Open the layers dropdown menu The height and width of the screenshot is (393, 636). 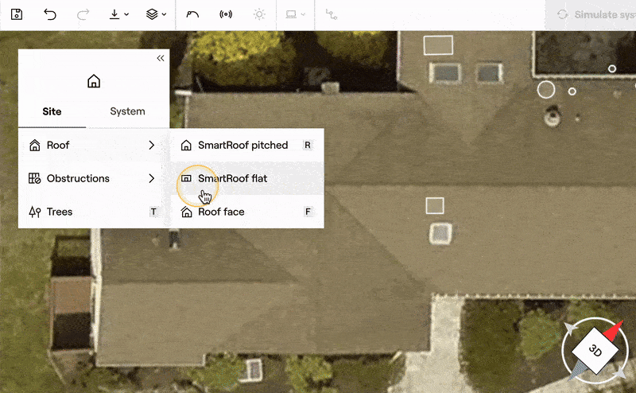point(157,14)
